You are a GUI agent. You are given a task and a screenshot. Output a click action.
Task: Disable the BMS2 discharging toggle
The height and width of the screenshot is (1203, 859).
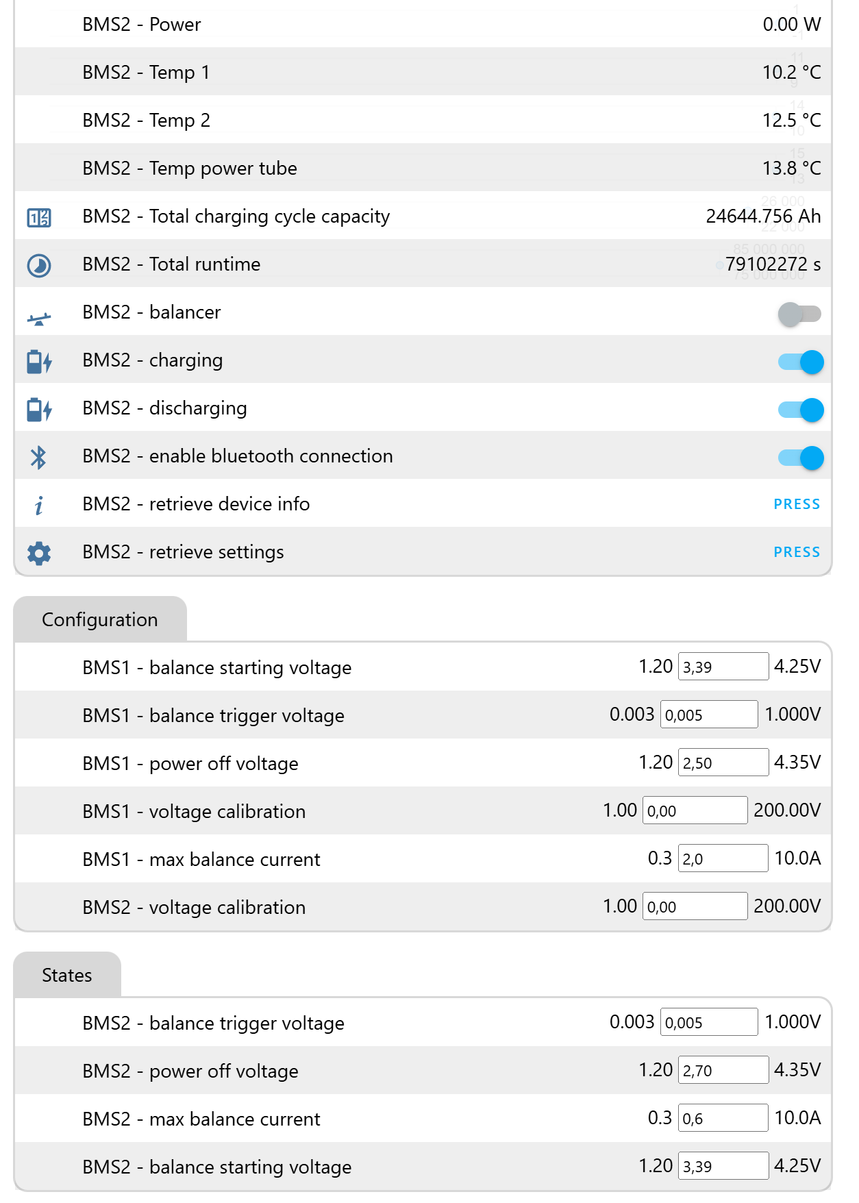[801, 410]
